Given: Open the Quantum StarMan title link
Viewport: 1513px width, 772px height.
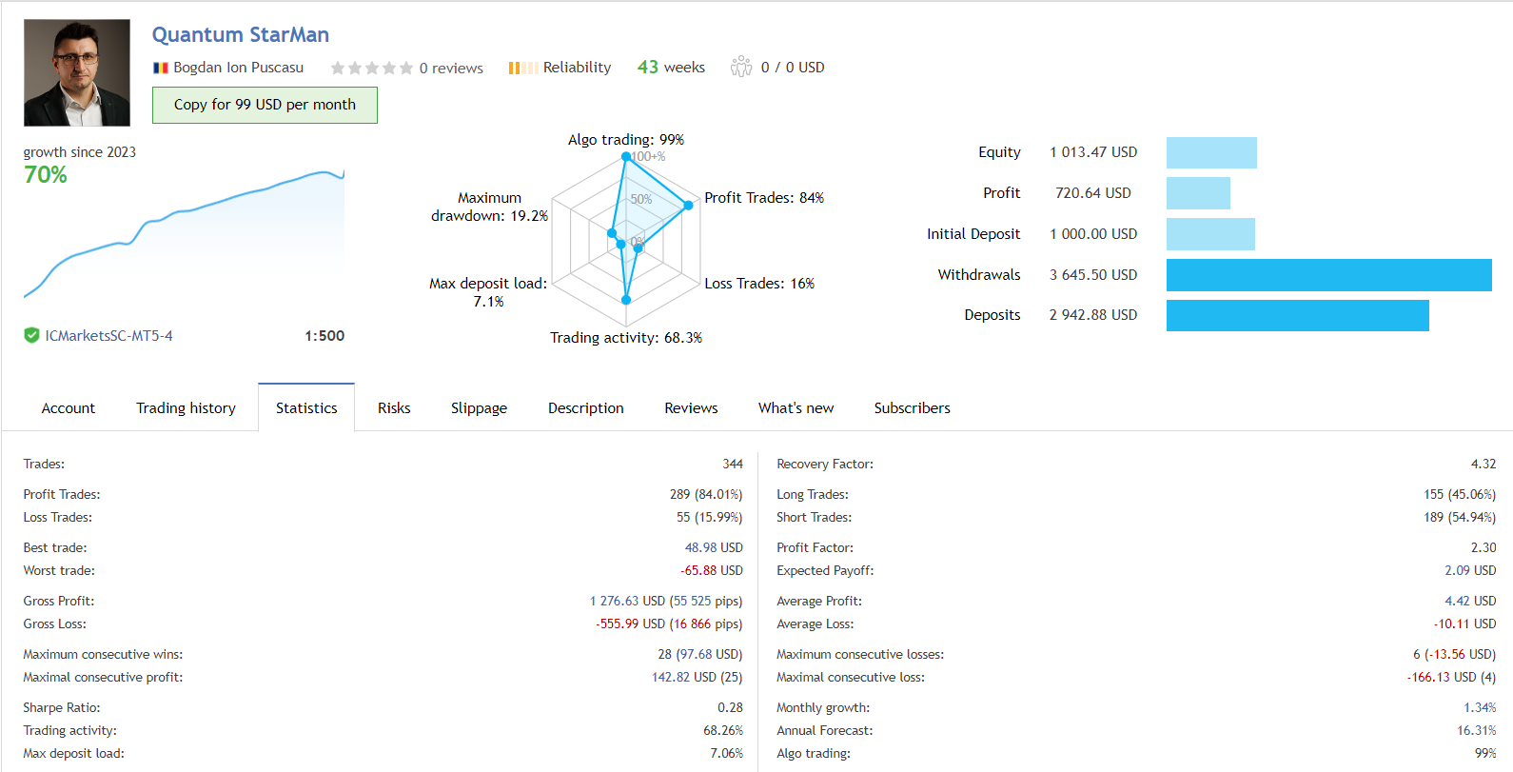Looking at the screenshot, I should (x=241, y=35).
